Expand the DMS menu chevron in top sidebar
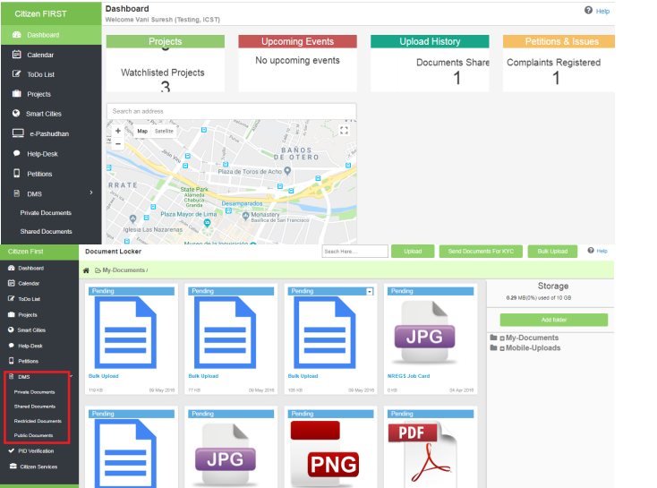 (91, 193)
